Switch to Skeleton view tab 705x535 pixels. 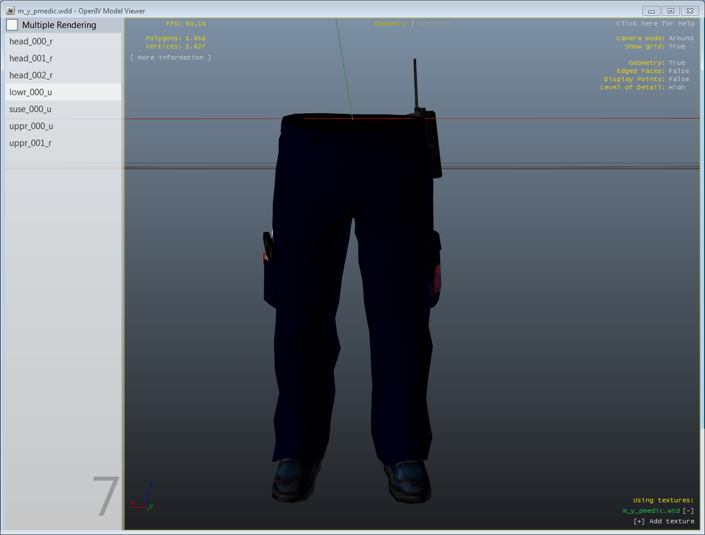click(x=434, y=24)
